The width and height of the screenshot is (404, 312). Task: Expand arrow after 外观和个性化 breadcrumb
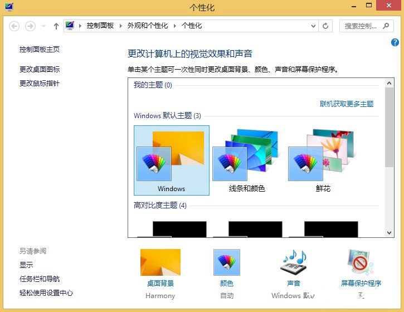click(175, 26)
